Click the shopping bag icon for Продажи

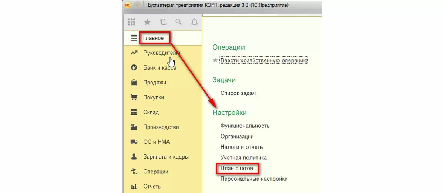(134, 82)
